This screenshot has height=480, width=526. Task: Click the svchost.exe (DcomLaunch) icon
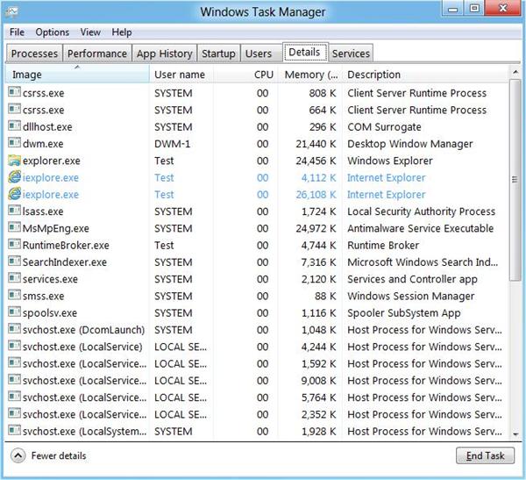[x=14, y=328]
